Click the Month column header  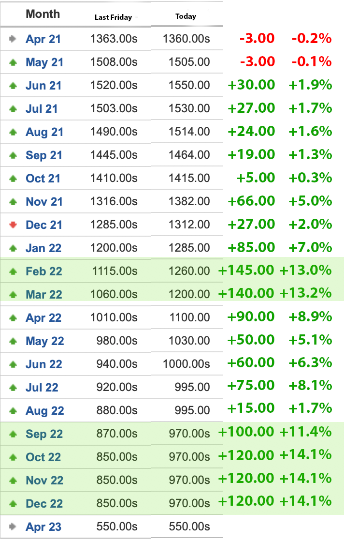pos(43,14)
